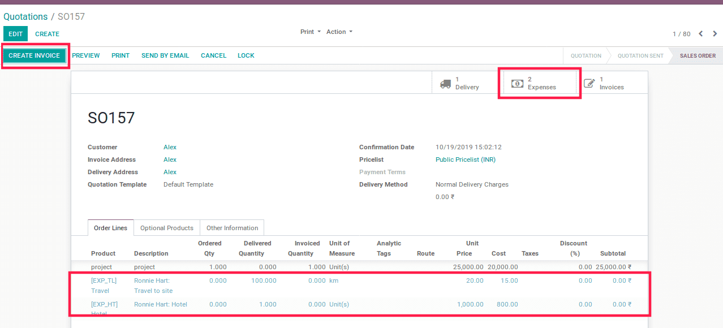Click the 1 / 80 pager counter
The height and width of the screenshot is (328, 723).
click(681, 34)
